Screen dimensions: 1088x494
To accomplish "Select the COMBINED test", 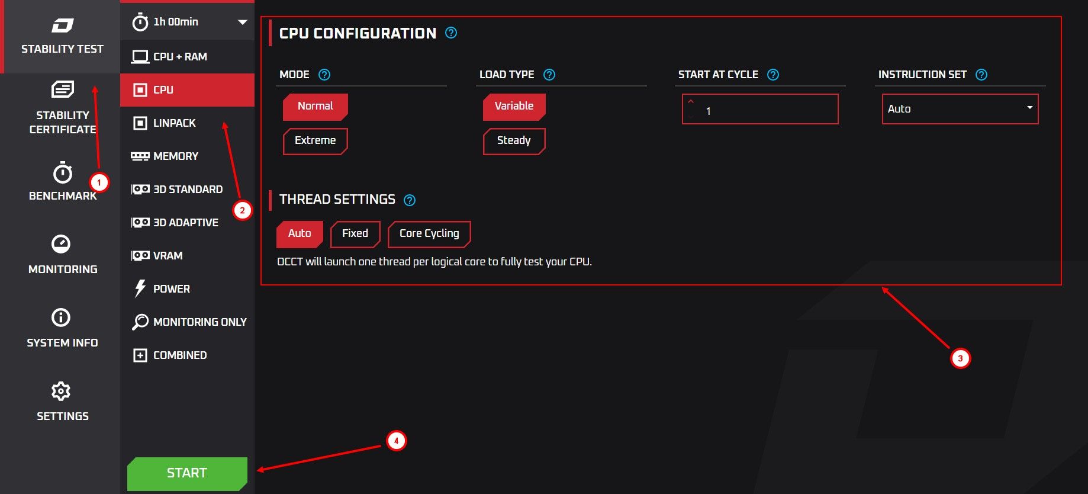I will [187, 355].
